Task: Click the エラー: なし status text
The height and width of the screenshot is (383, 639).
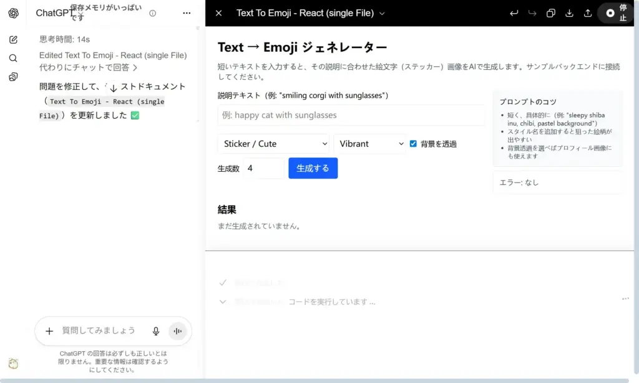Action: coord(519,182)
